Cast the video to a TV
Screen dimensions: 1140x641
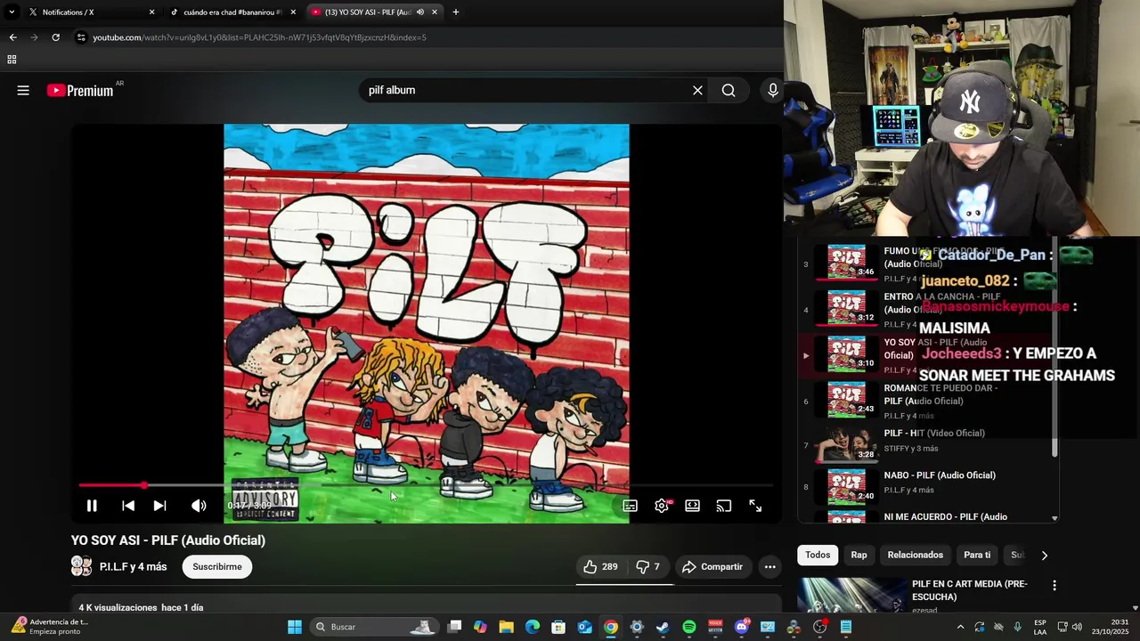pyautogui.click(x=724, y=506)
